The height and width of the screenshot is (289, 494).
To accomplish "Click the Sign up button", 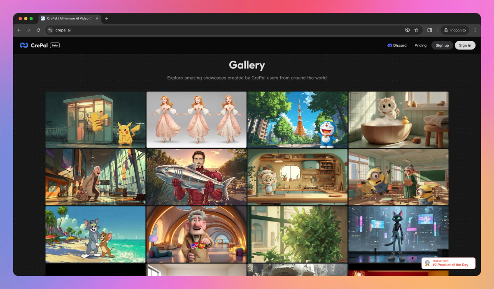I will [442, 45].
